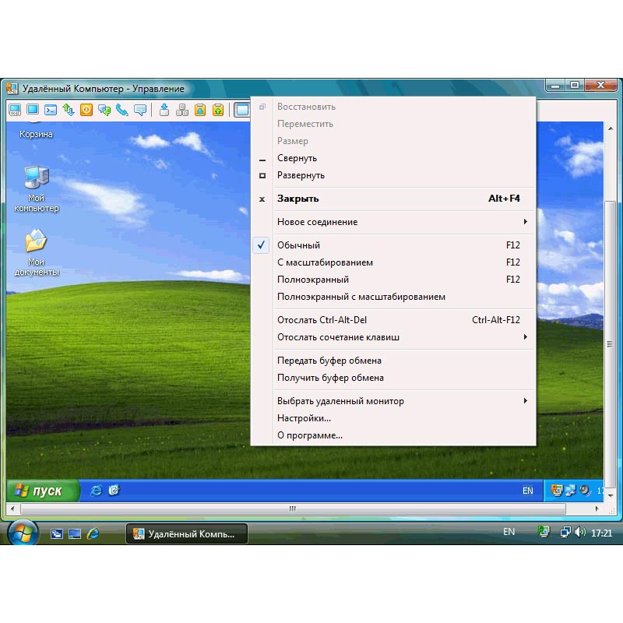Choose Развернуть from the system menu
This screenshot has height=623, width=623.
393,175
